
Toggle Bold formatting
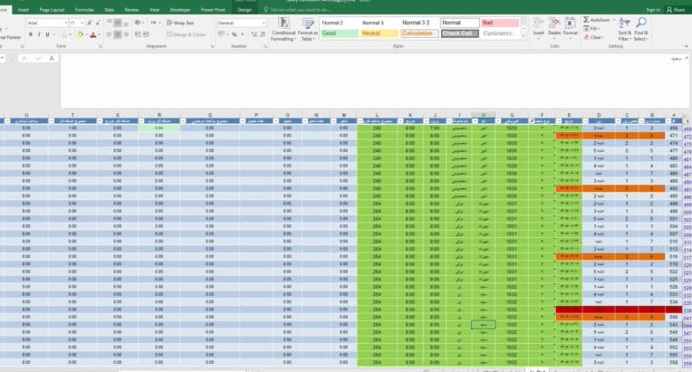point(31,34)
